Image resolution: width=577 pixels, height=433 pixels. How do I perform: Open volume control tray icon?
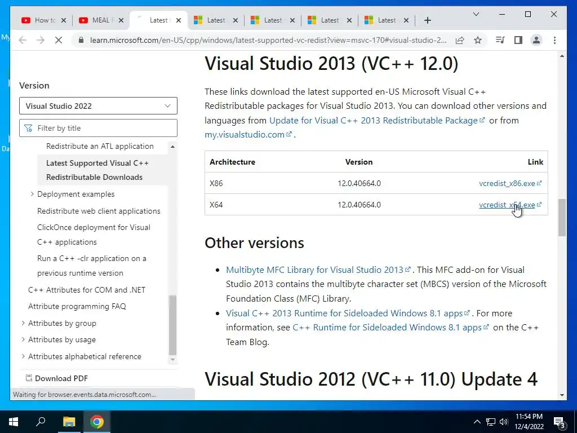coord(504,422)
